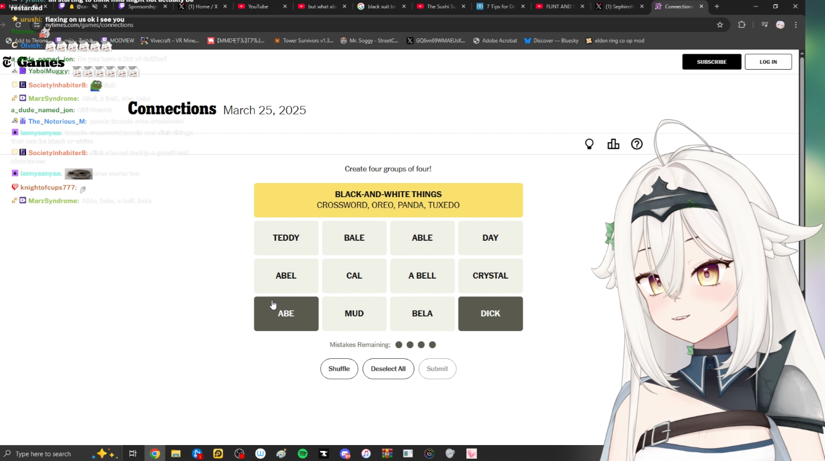This screenshot has height=461, width=825.
Task: Close the YouTube tab
Action: (x=285, y=6)
